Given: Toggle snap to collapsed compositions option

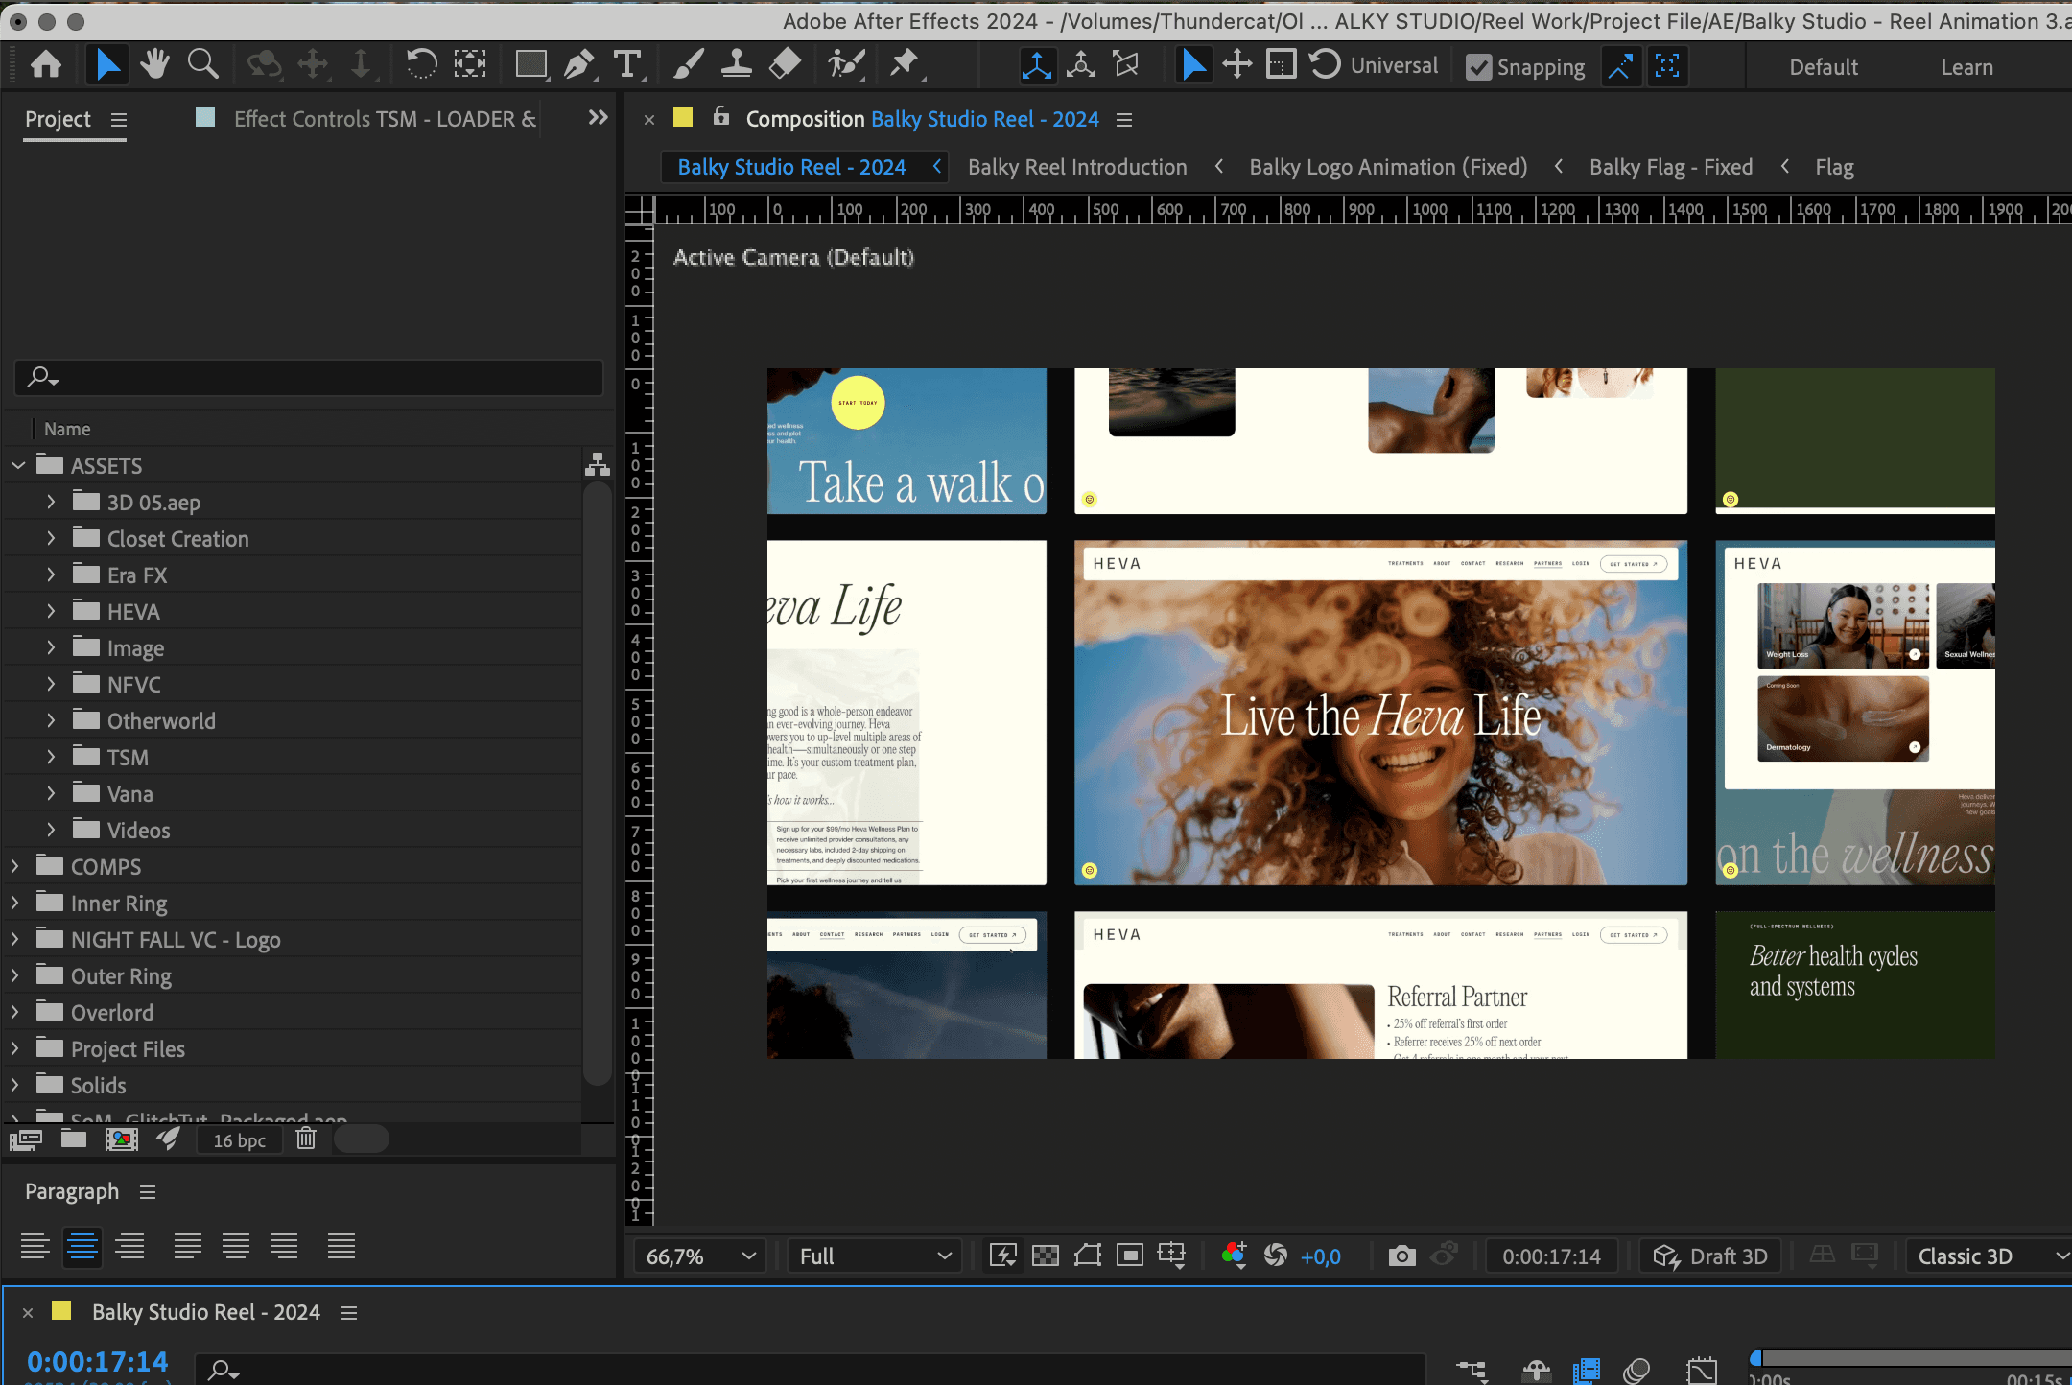Looking at the screenshot, I should click(x=1667, y=66).
